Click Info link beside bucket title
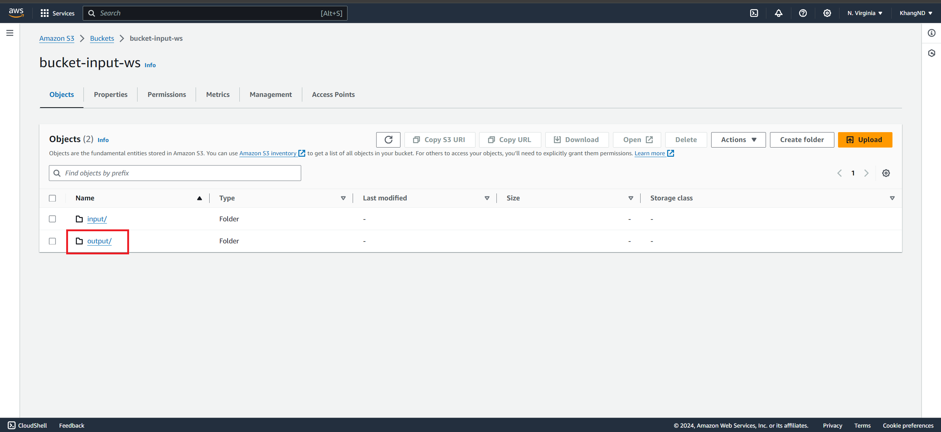Screen dimensions: 941x432 [x=150, y=65]
